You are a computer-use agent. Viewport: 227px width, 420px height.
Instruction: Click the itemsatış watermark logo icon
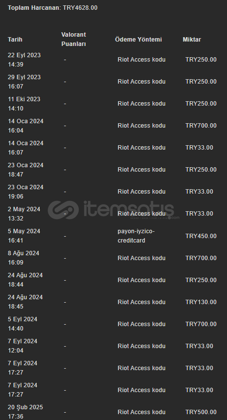(x=64, y=210)
